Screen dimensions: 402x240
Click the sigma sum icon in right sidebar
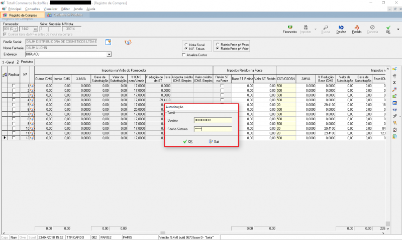click(x=395, y=82)
